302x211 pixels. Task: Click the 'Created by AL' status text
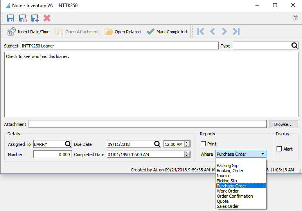click(170, 170)
